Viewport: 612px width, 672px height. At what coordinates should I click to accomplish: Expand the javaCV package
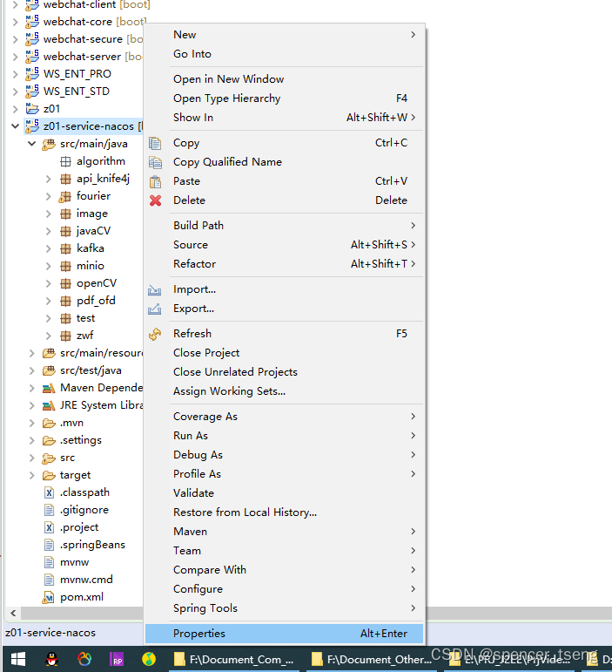49,232
